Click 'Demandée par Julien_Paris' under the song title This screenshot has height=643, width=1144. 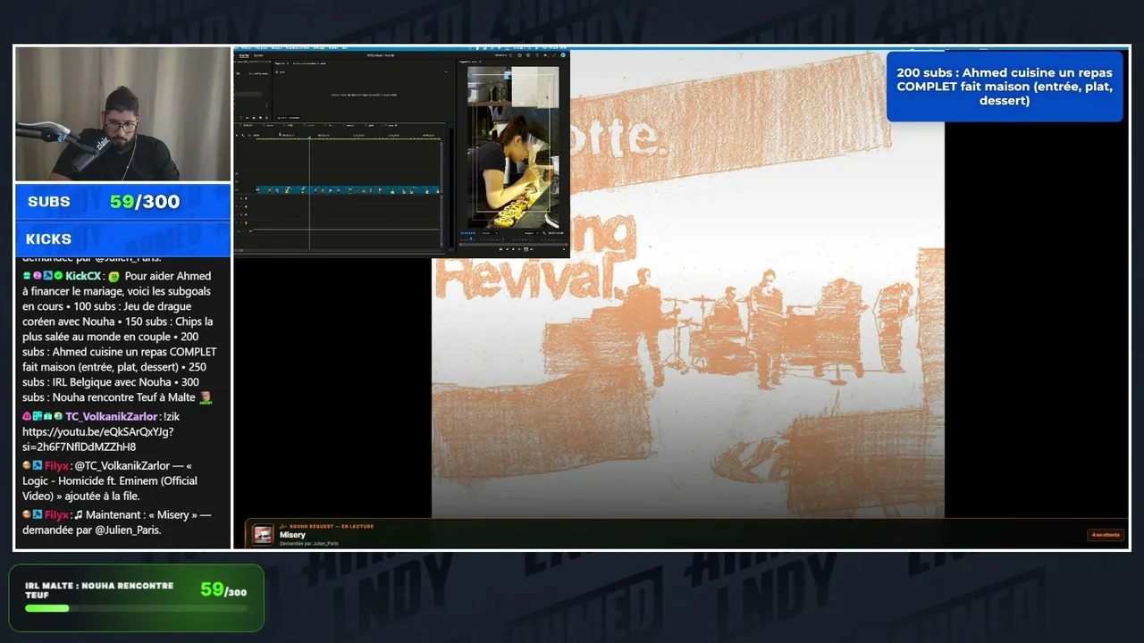point(309,544)
